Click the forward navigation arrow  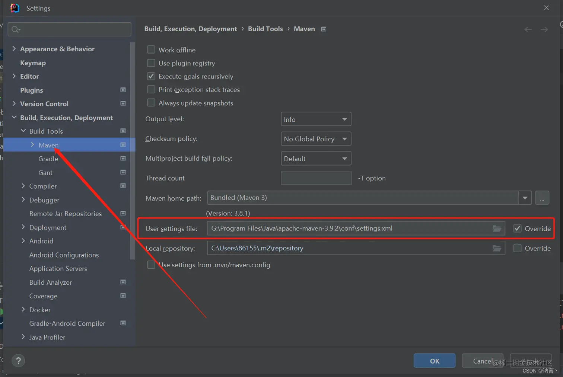tap(544, 29)
